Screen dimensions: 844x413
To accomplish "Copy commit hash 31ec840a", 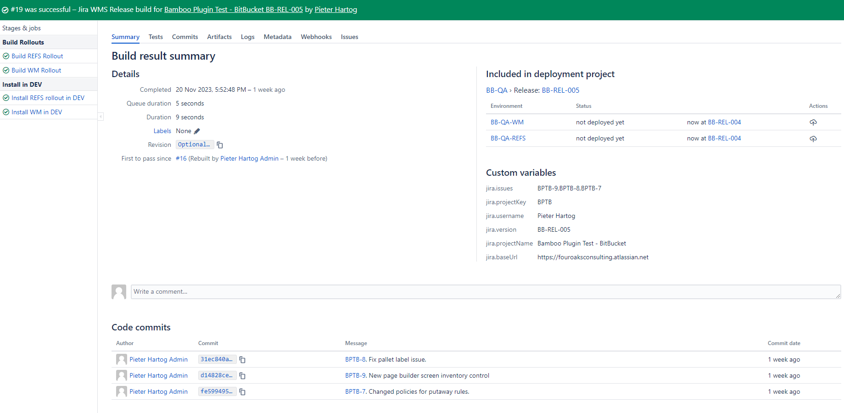I will coord(242,360).
